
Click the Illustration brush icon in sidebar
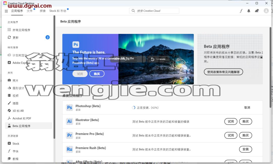point(9,103)
